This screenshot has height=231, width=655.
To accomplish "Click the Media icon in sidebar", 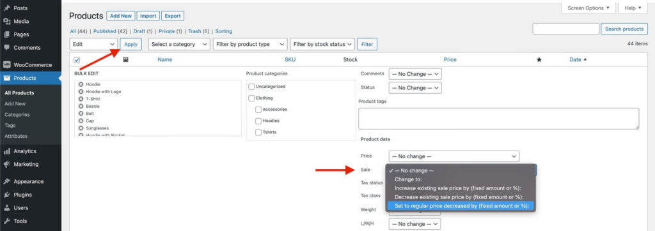I will [6, 21].
